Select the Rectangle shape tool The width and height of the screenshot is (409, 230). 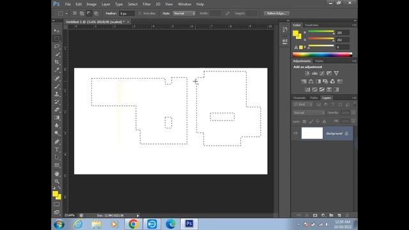[x=57, y=165]
